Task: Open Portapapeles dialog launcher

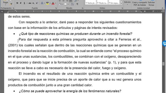Action: 13,8
